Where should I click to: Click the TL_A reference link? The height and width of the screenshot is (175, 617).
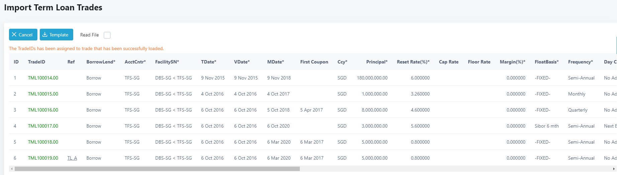(72, 158)
